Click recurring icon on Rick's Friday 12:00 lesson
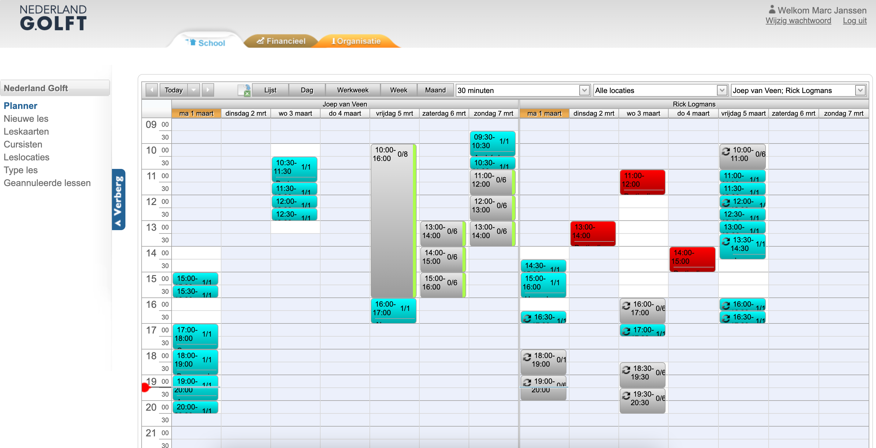This screenshot has height=448, width=876. 726,203
